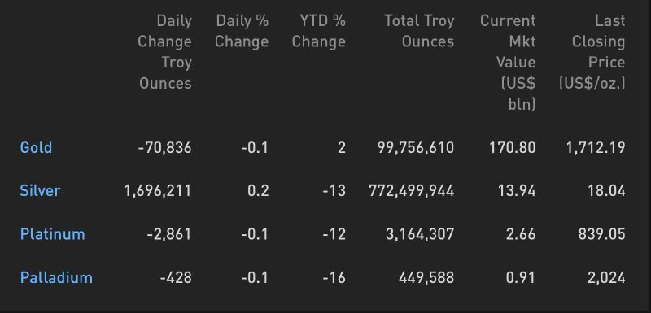
Task: Open the Palladium commodity link
Action: pyautogui.click(x=56, y=277)
